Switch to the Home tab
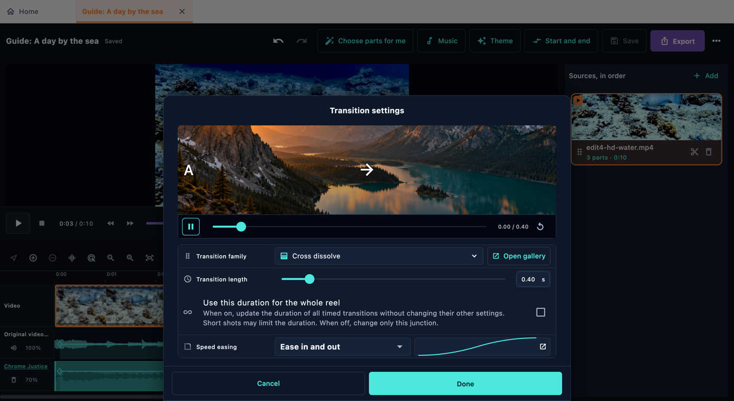 point(23,11)
